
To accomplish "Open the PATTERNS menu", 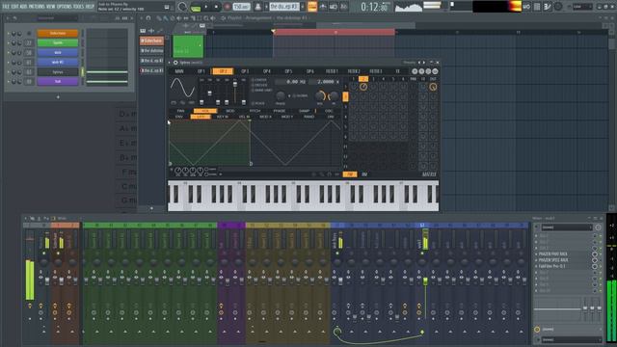I will [37, 7].
